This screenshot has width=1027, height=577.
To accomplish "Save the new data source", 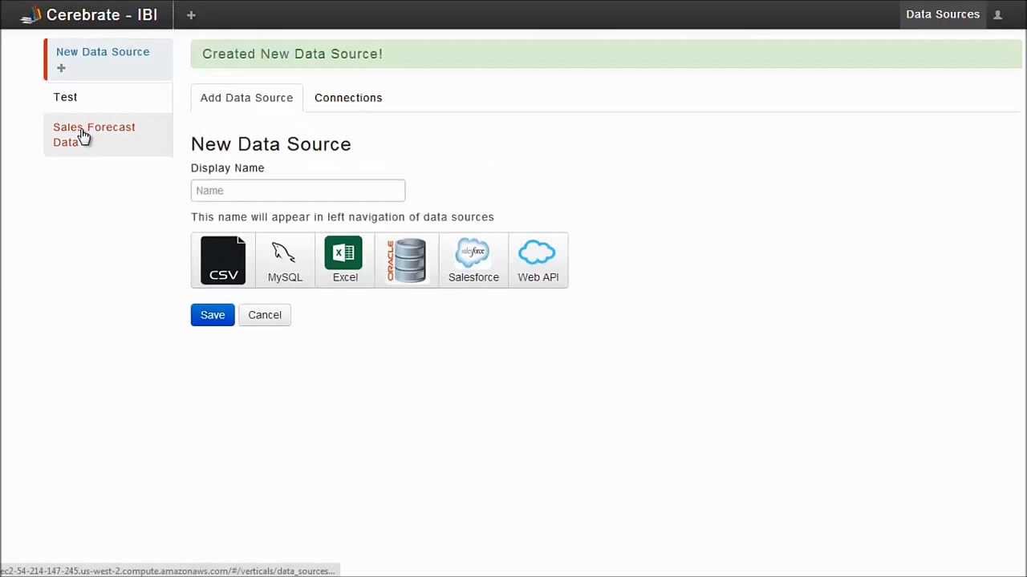I will [213, 315].
